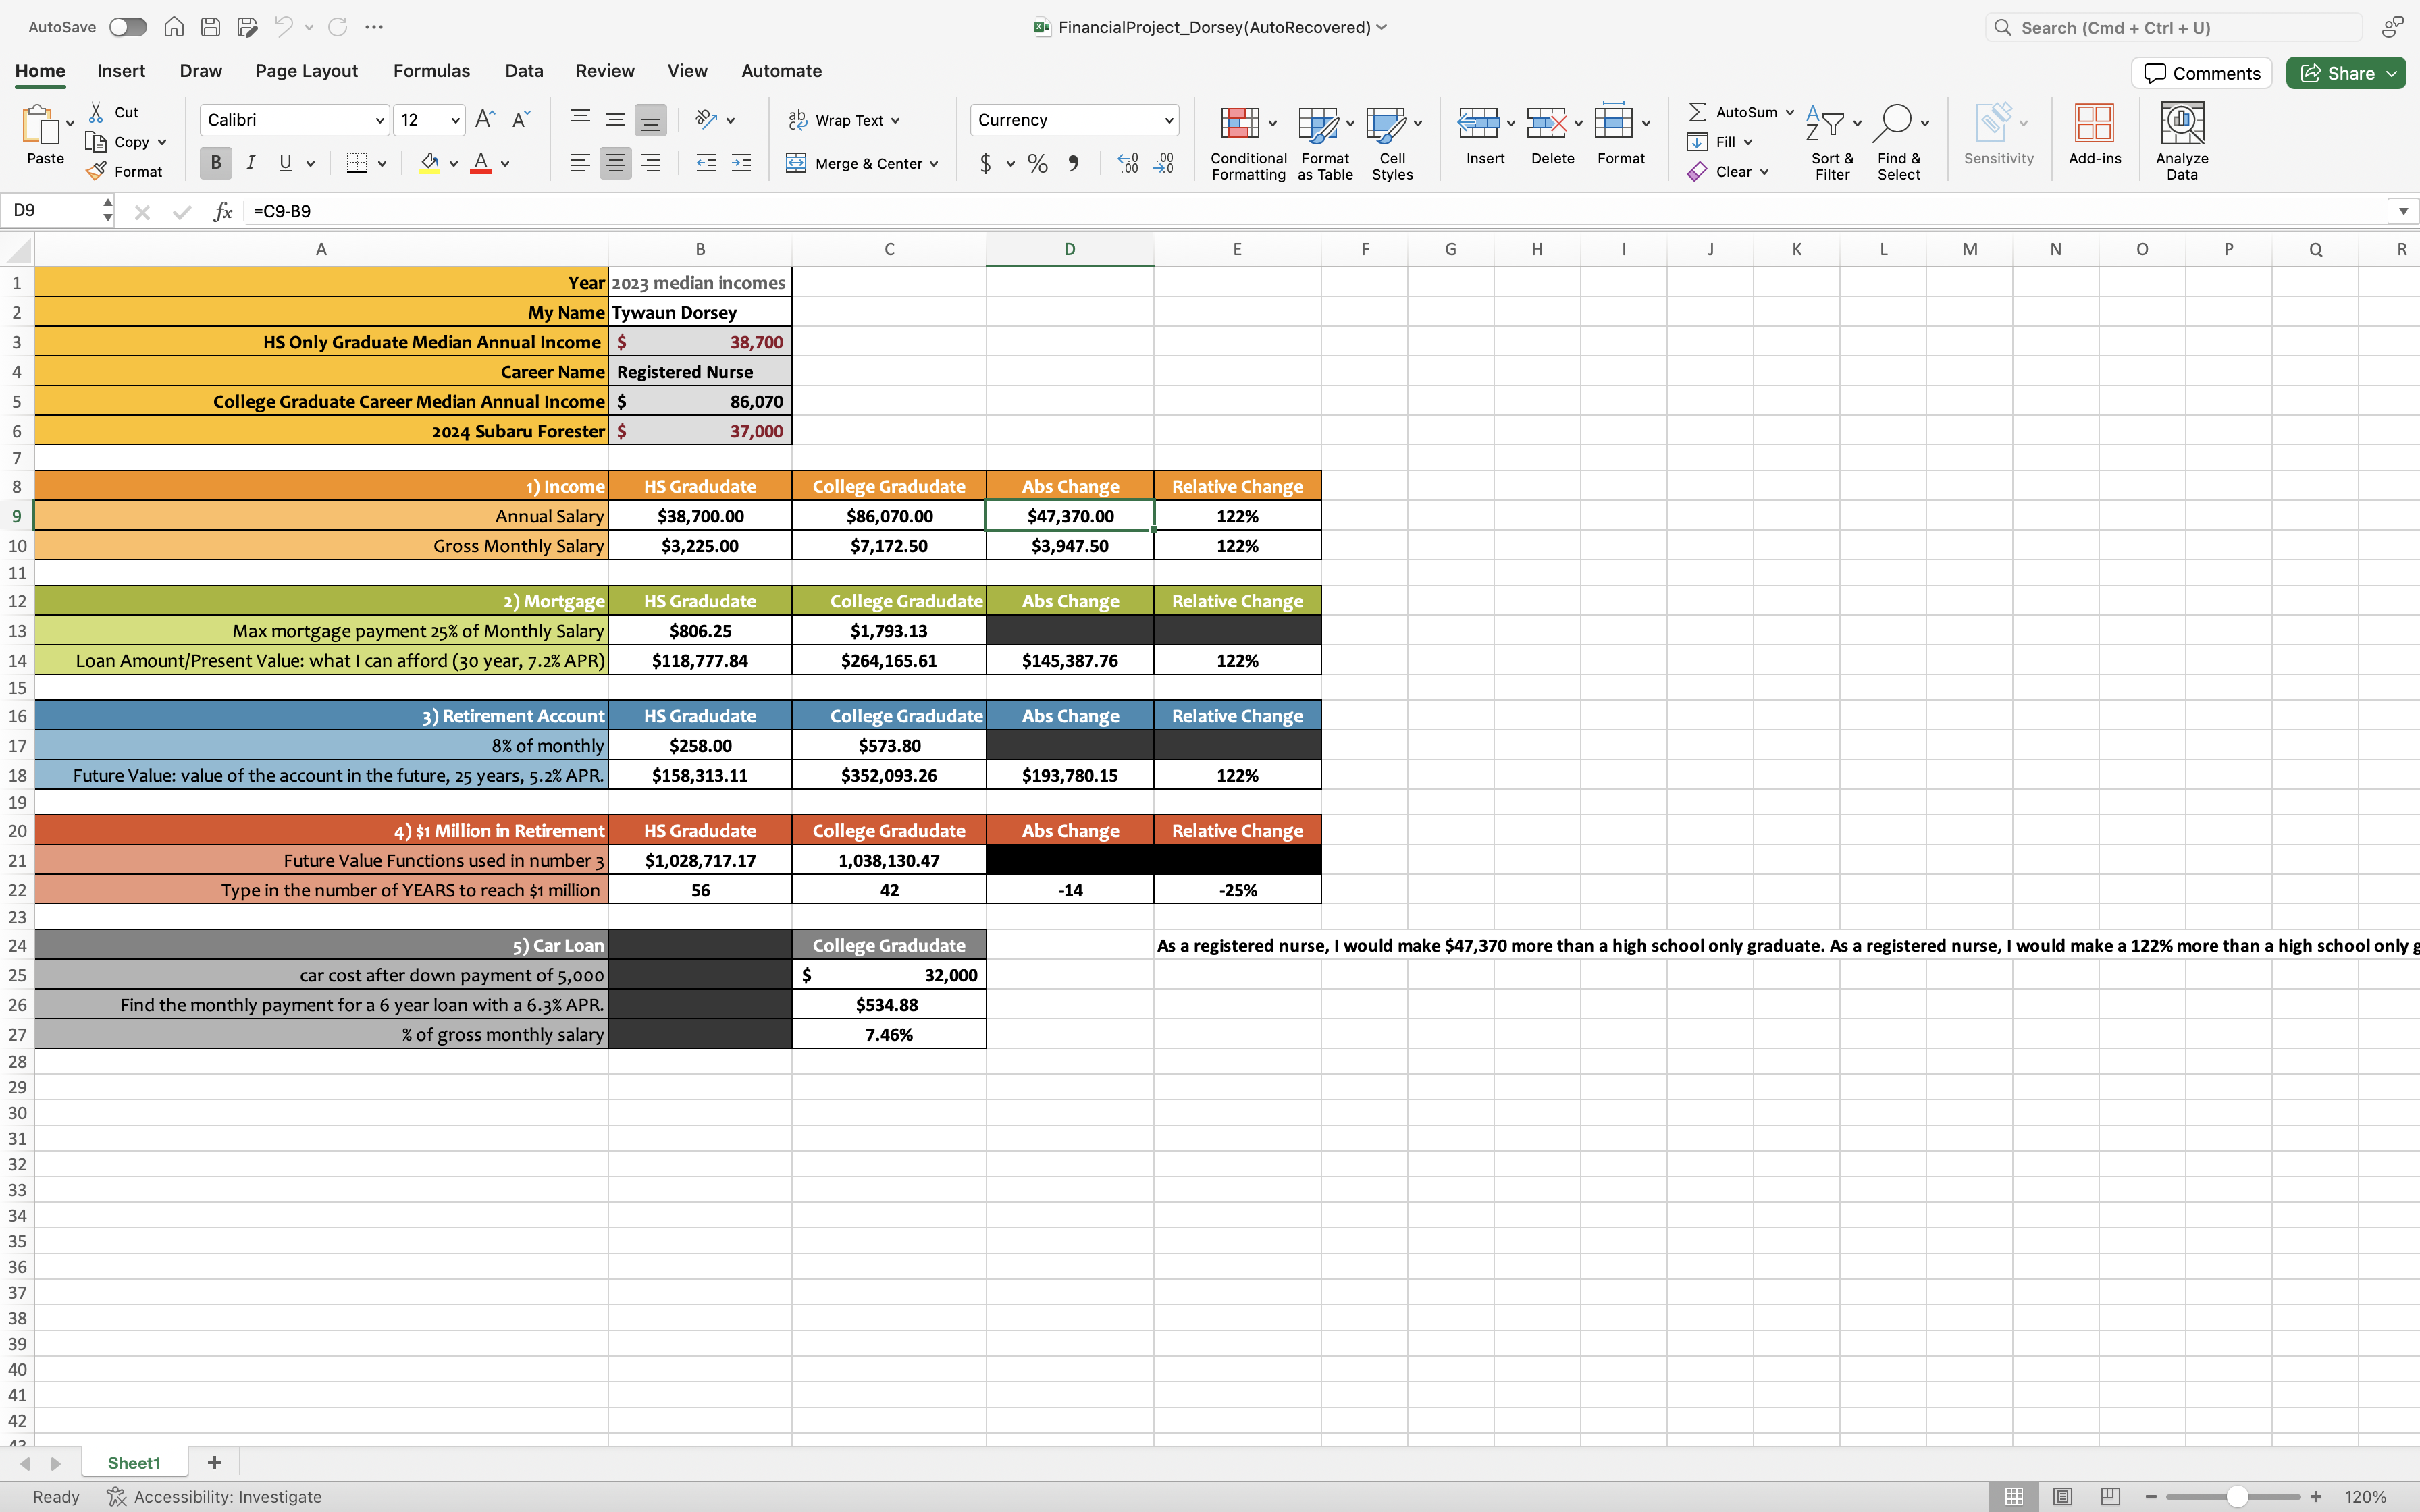
Task: Click the Insert Function fx icon
Action: tap(222, 211)
